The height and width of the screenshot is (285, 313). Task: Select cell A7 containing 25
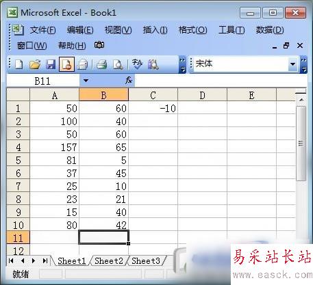[54, 186]
